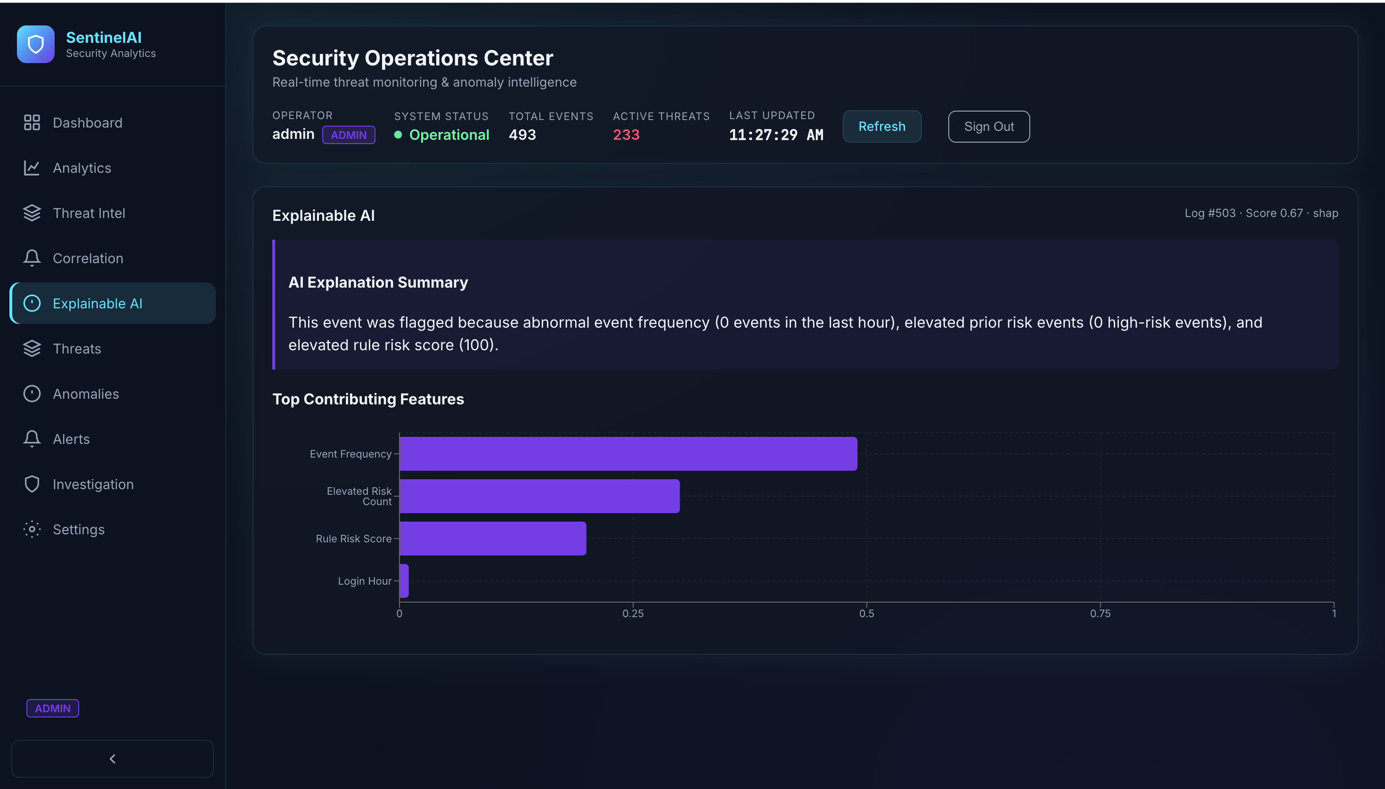Navigate to Threats
Screen dimensions: 1385x789
coord(113,349)
